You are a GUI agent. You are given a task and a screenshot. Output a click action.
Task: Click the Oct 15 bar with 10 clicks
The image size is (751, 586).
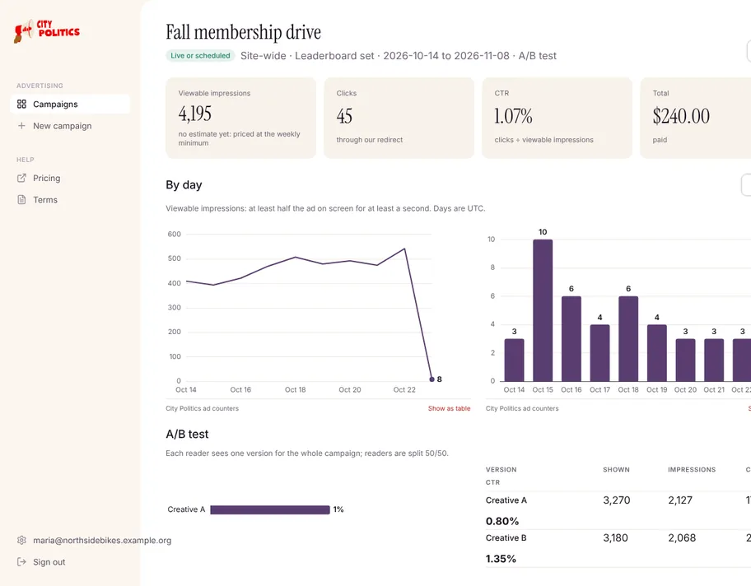(543, 310)
